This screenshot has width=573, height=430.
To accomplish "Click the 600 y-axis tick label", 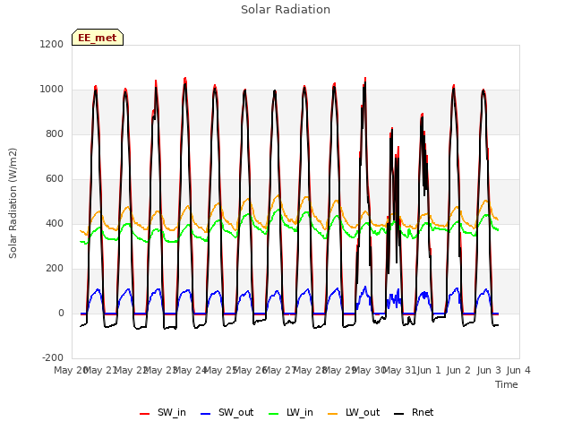I will [x=55, y=179].
